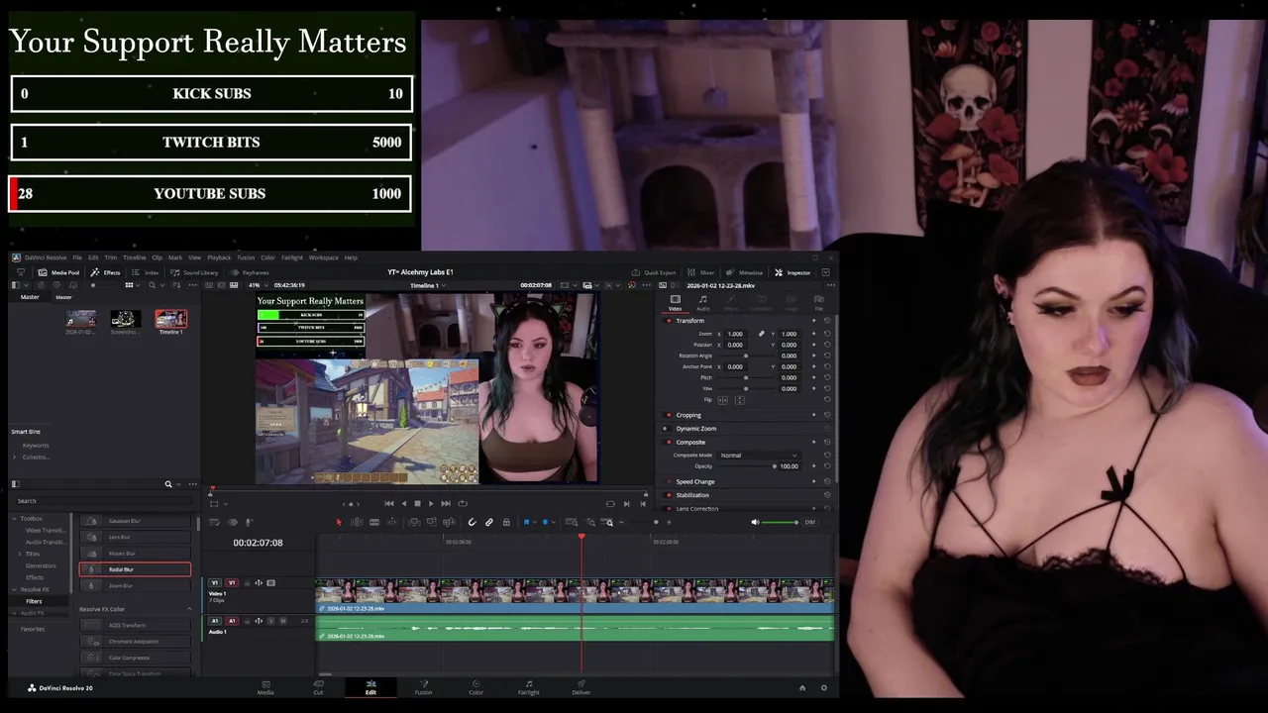
Task: Choose the Blade Edit Mode tool
Action: (x=374, y=522)
